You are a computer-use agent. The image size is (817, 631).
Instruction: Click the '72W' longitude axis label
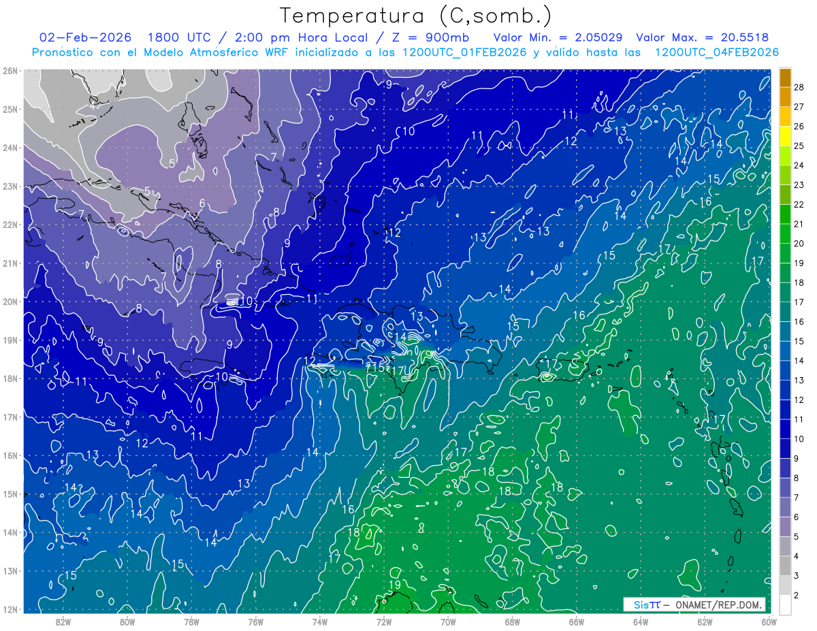[x=384, y=621]
